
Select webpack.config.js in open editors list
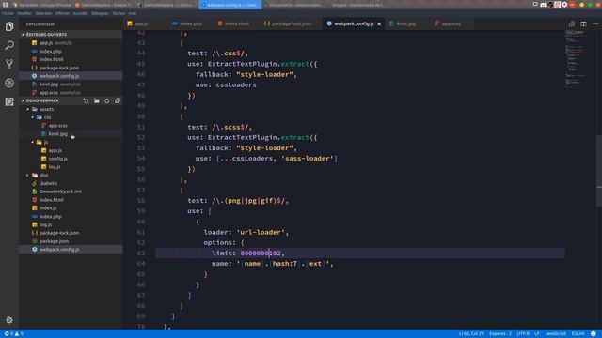(x=71, y=76)
